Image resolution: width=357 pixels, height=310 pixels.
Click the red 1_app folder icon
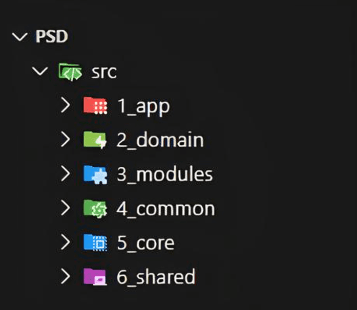(95, 106)
